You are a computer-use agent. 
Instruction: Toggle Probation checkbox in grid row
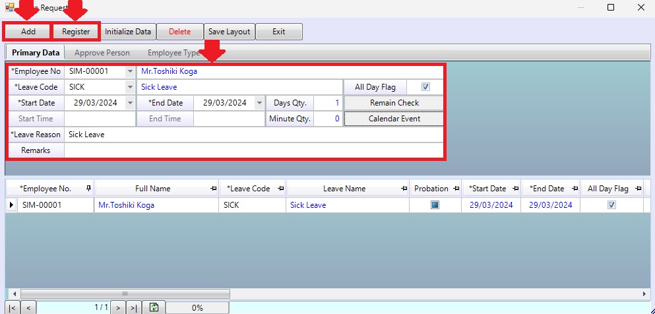click(435, 205)
